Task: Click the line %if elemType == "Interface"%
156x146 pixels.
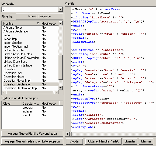Action: point(98,50)
